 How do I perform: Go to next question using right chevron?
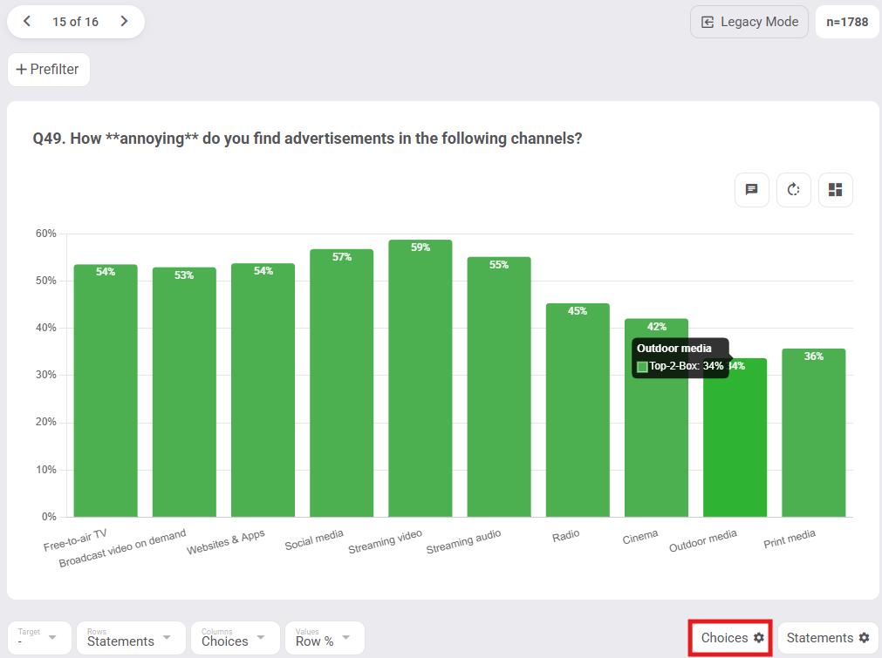click(124, 22)
